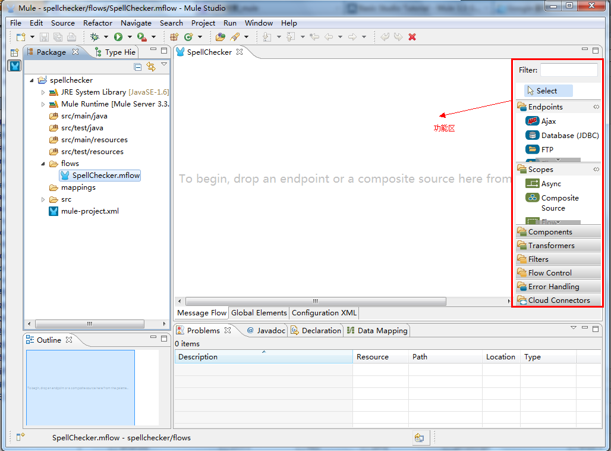Collapse the flows folder node
The image size is (611, 451).
[43, 164]
